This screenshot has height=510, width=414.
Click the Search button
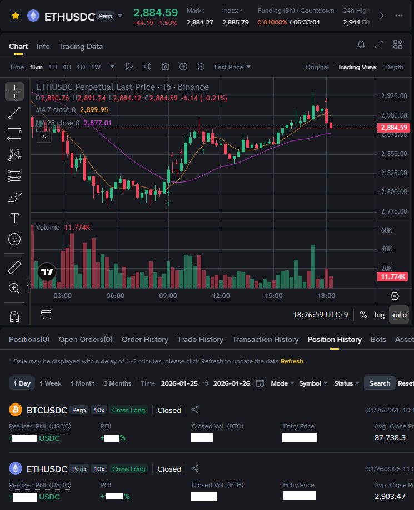click(x=380, y=383)
